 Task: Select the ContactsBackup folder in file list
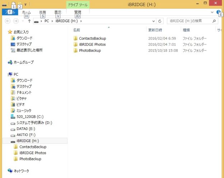92,38
